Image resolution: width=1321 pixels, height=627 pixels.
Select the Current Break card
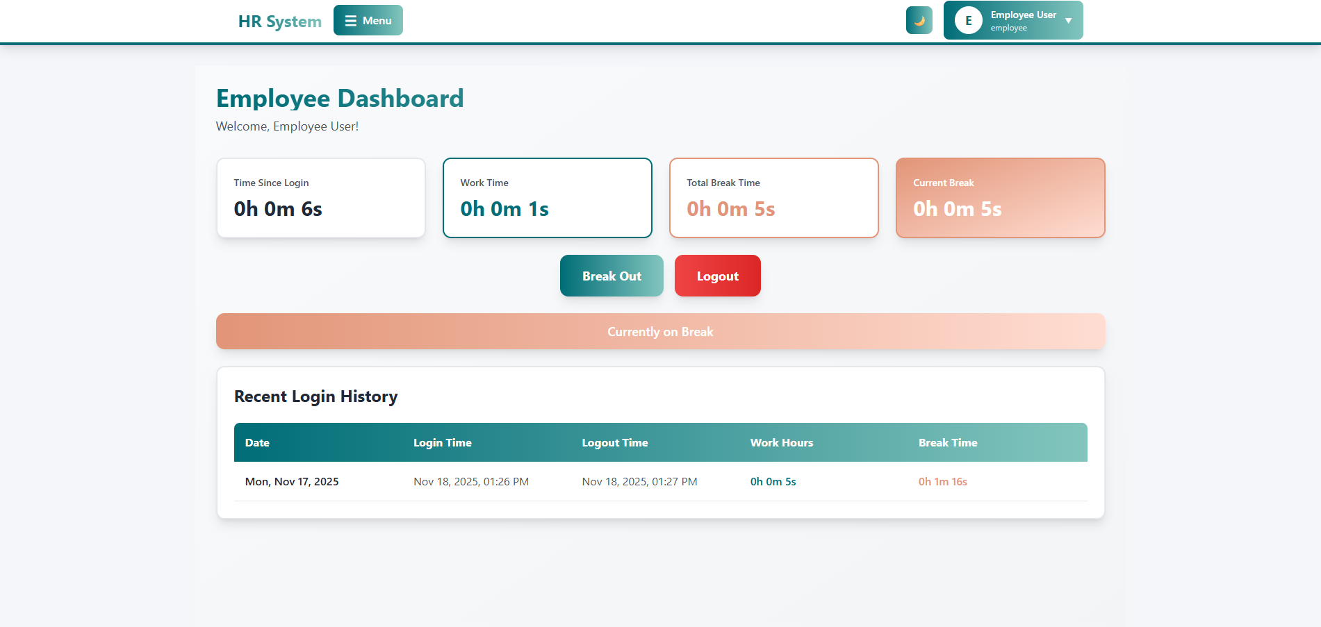(1001, 198)
